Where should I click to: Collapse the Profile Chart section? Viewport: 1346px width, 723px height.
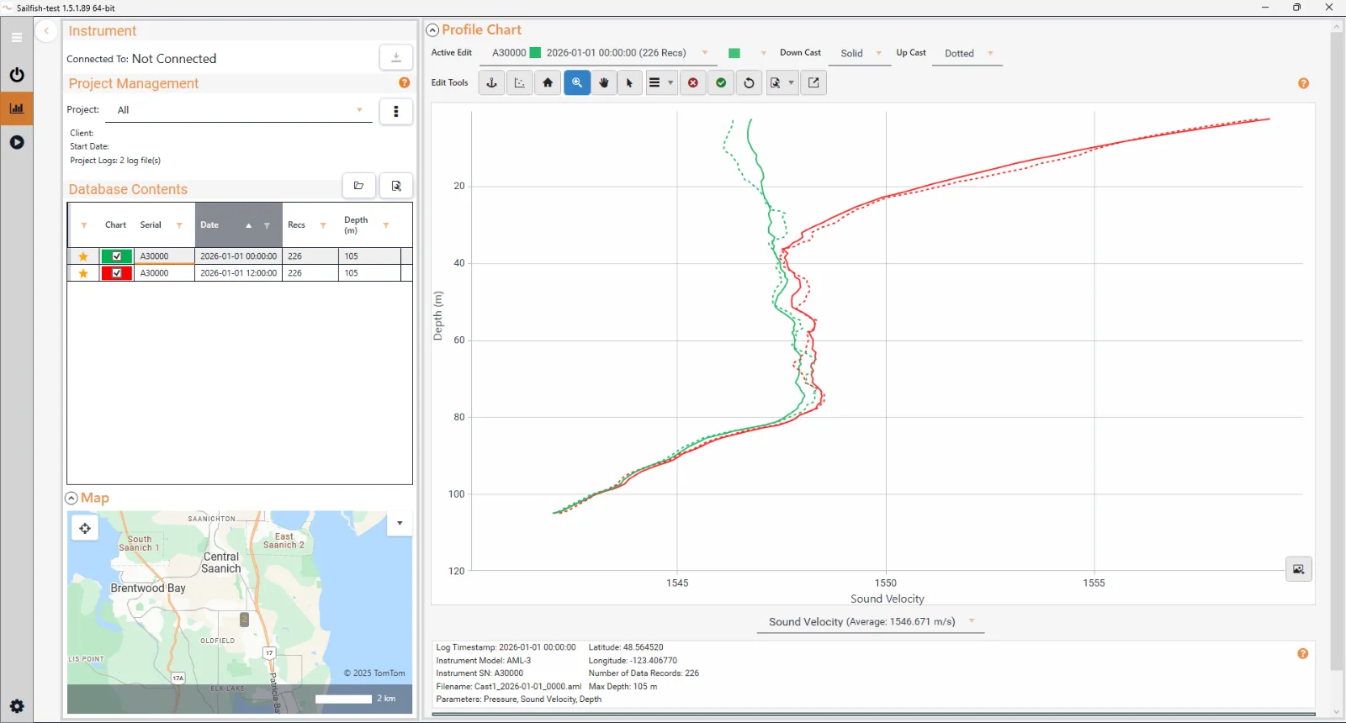(x=432, y=30)
